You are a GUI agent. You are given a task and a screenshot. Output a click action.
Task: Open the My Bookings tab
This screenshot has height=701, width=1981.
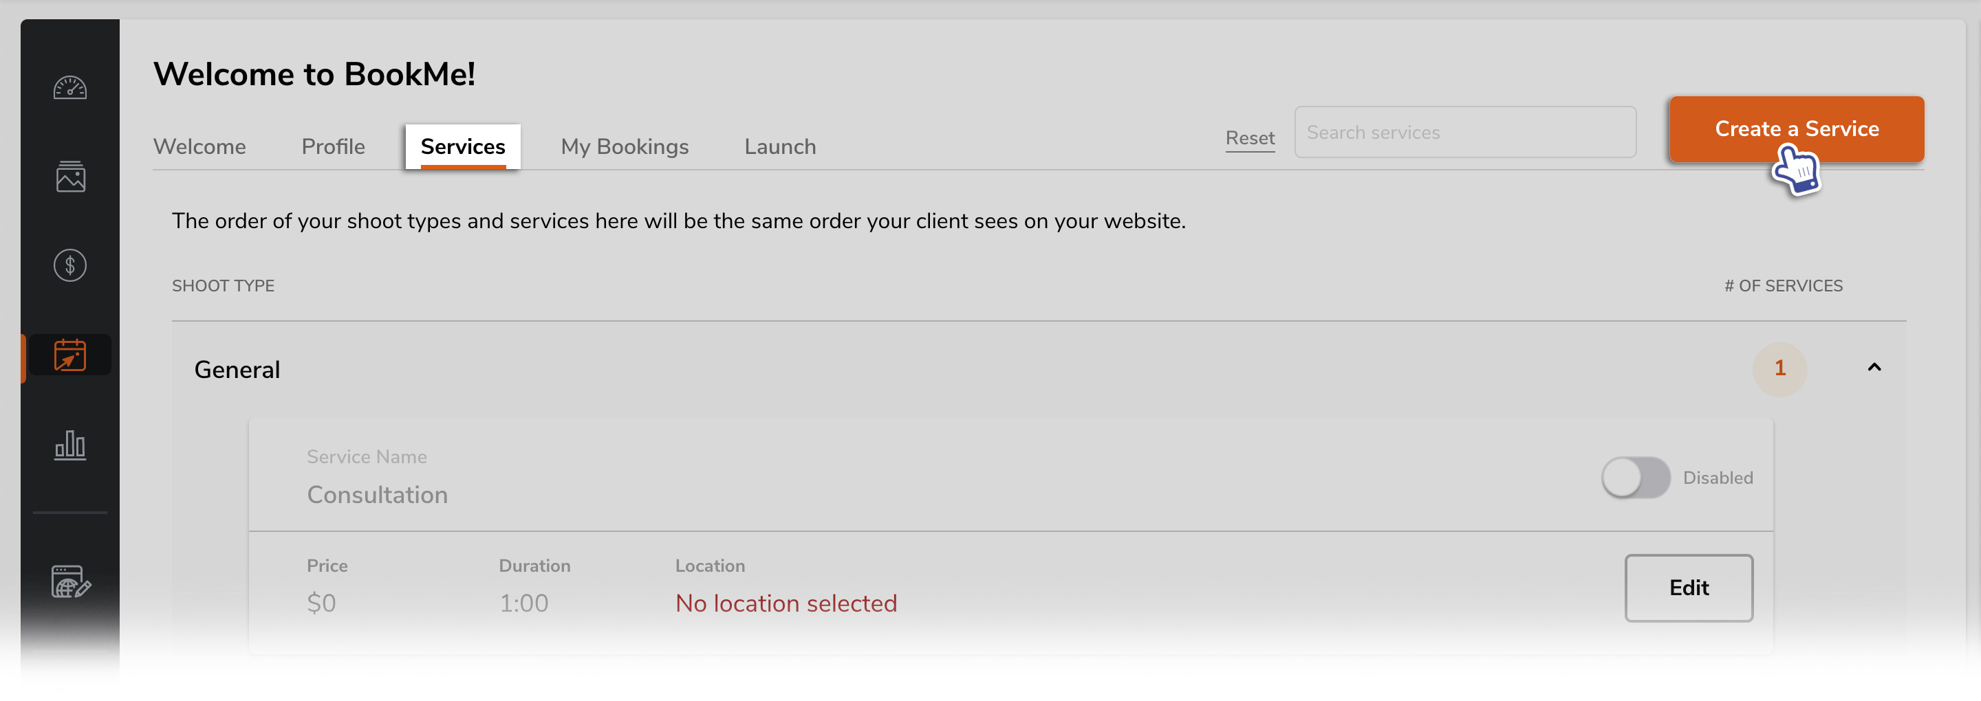(625, 147)
